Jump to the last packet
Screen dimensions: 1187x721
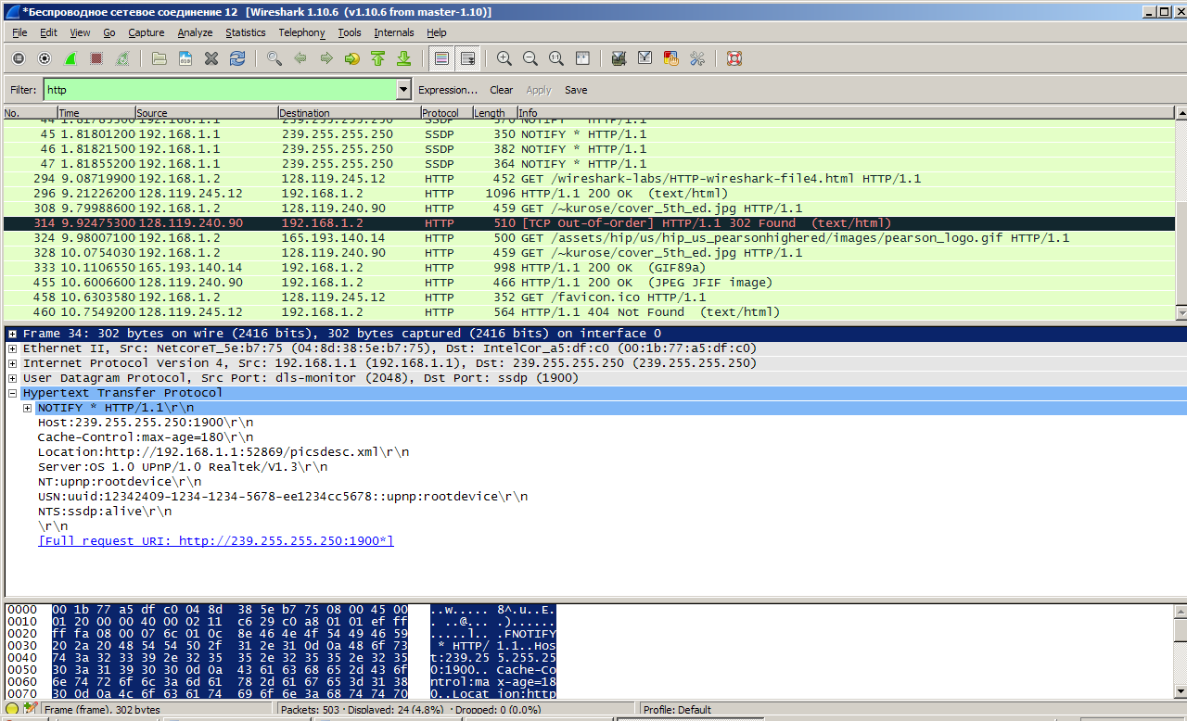[x=404, y=58]
